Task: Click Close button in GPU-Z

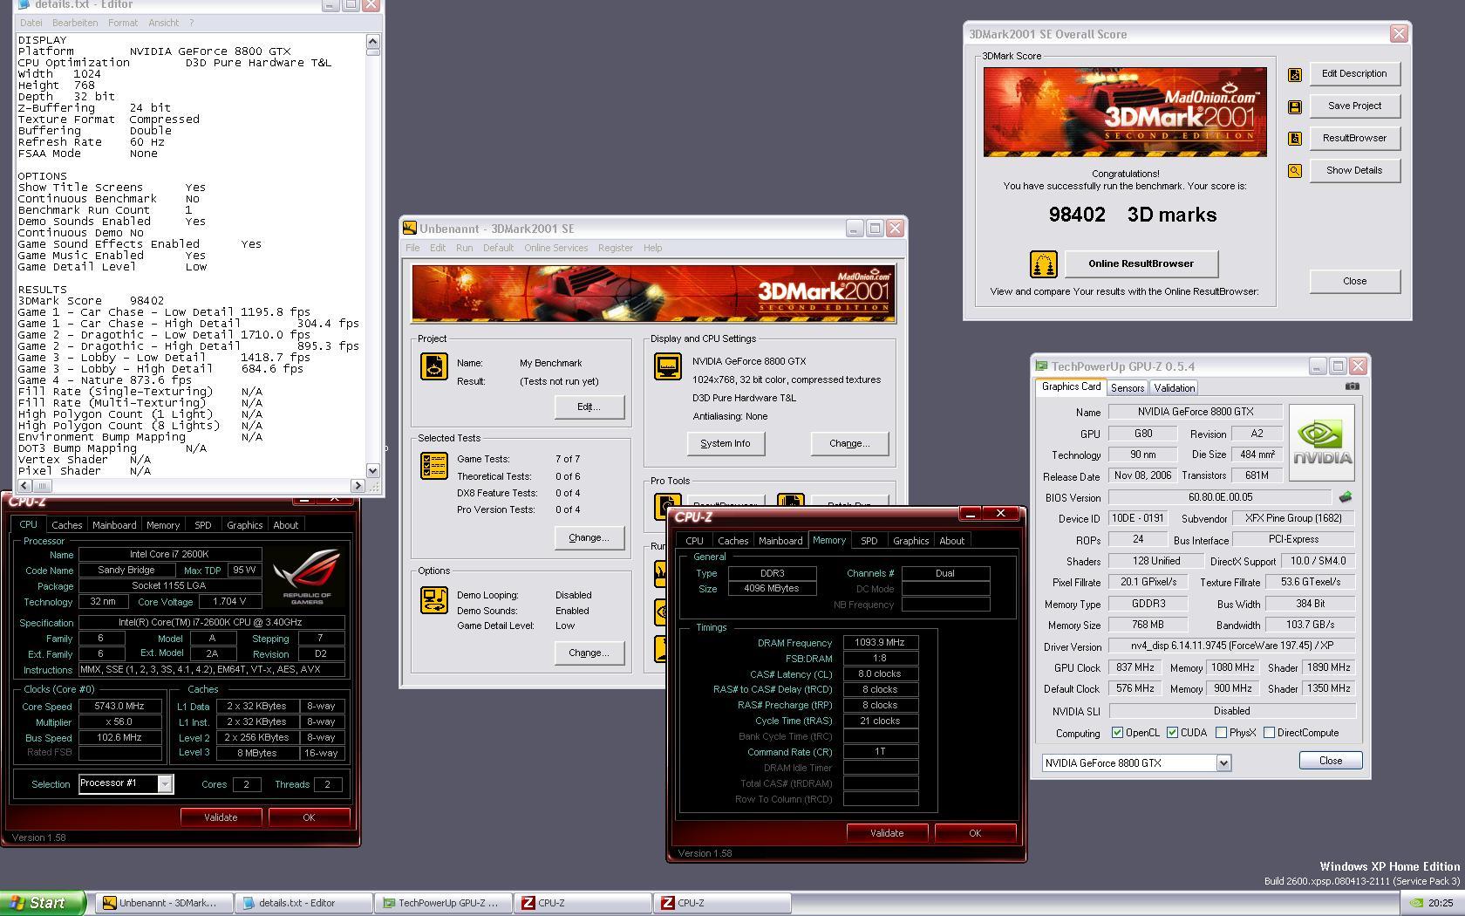Action: pyautogui.click(x=1331, y=761)
